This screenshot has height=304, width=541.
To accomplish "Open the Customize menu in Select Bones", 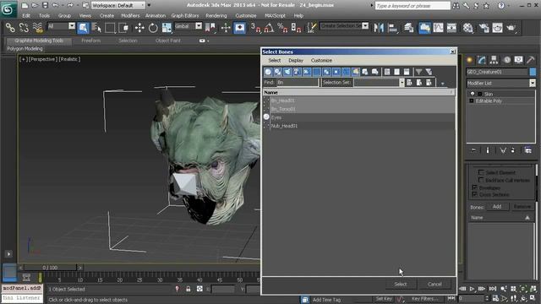I will 321,60.
